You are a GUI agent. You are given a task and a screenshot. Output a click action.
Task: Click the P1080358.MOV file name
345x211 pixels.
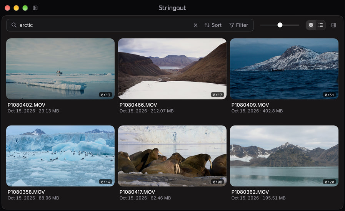(26, 192)
